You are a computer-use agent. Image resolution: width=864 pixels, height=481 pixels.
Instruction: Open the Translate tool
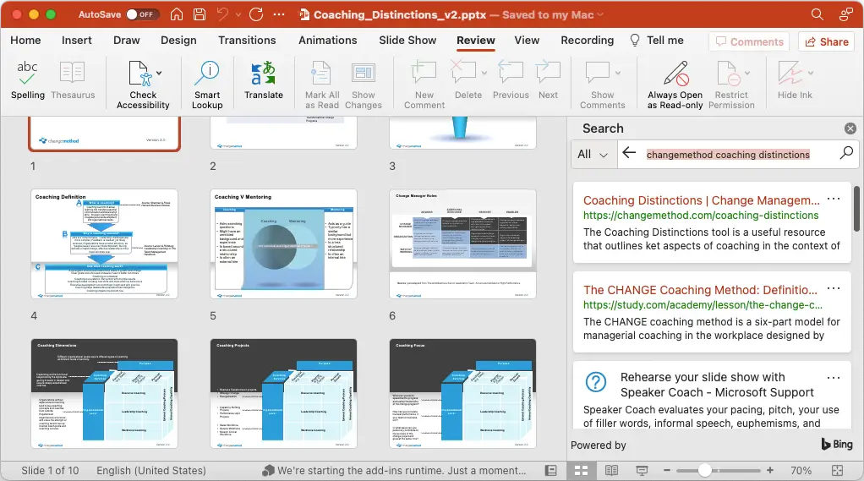coord(264,80)
